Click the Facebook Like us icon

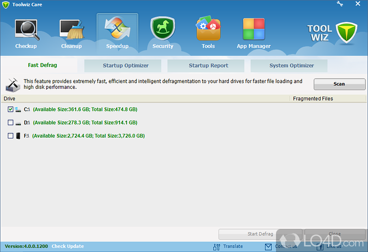coord(320,247)
